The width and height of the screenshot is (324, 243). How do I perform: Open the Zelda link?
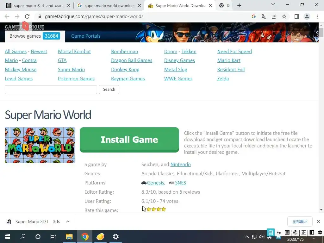click(223, 79)
